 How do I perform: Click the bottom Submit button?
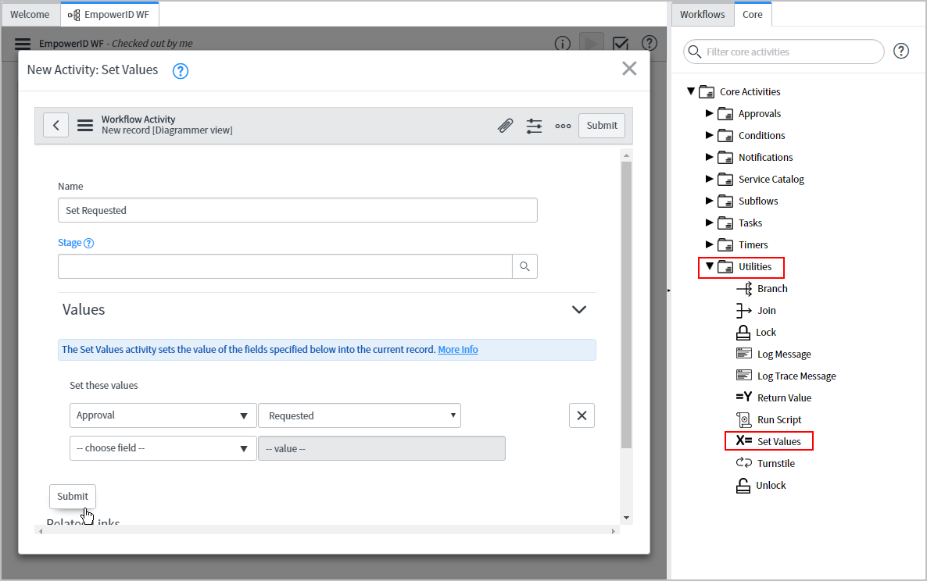click(73, 496)
